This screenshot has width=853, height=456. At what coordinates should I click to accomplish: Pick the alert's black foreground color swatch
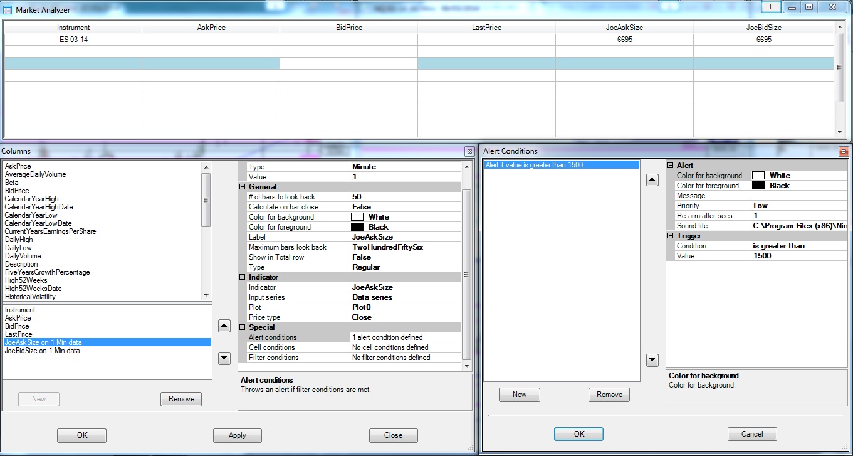[758, 186]
